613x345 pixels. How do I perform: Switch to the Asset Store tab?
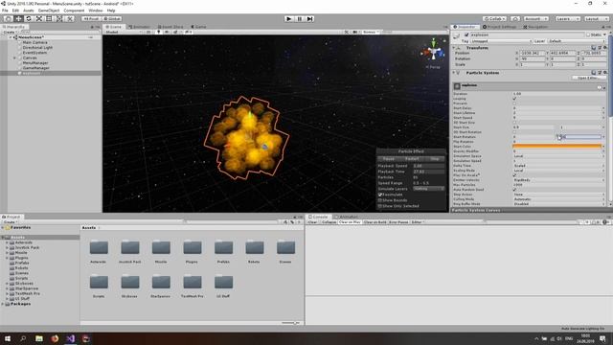[x=170, y=27]
